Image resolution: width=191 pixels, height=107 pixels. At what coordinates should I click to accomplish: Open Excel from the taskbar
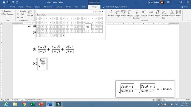point(33,104)
